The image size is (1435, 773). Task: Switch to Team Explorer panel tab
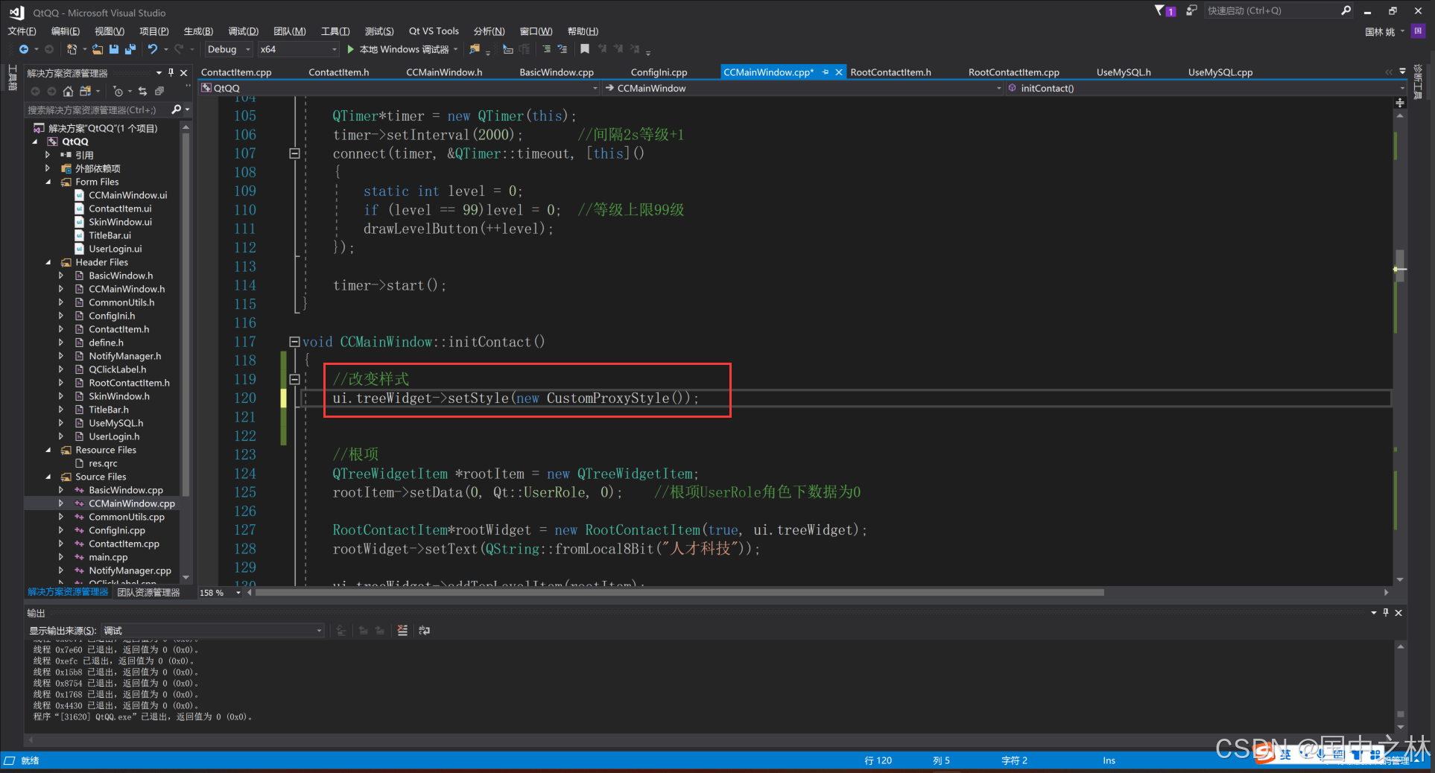(149, 593)
